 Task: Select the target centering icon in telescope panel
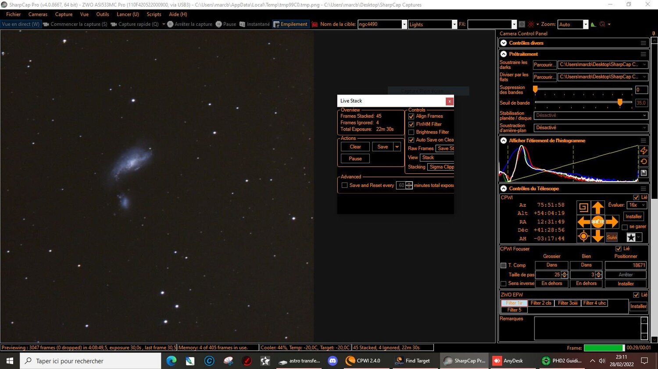pyautogui.click(x=583, y=235)
